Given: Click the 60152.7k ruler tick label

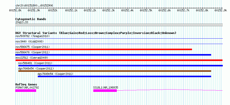Looking at the screenshot, I should pos(183,10).
